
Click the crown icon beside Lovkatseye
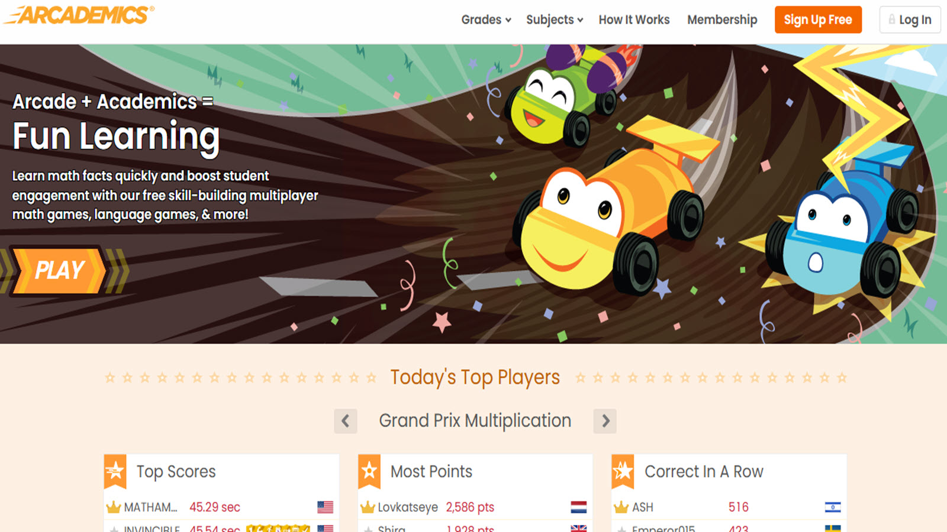[x=368, y=507]
